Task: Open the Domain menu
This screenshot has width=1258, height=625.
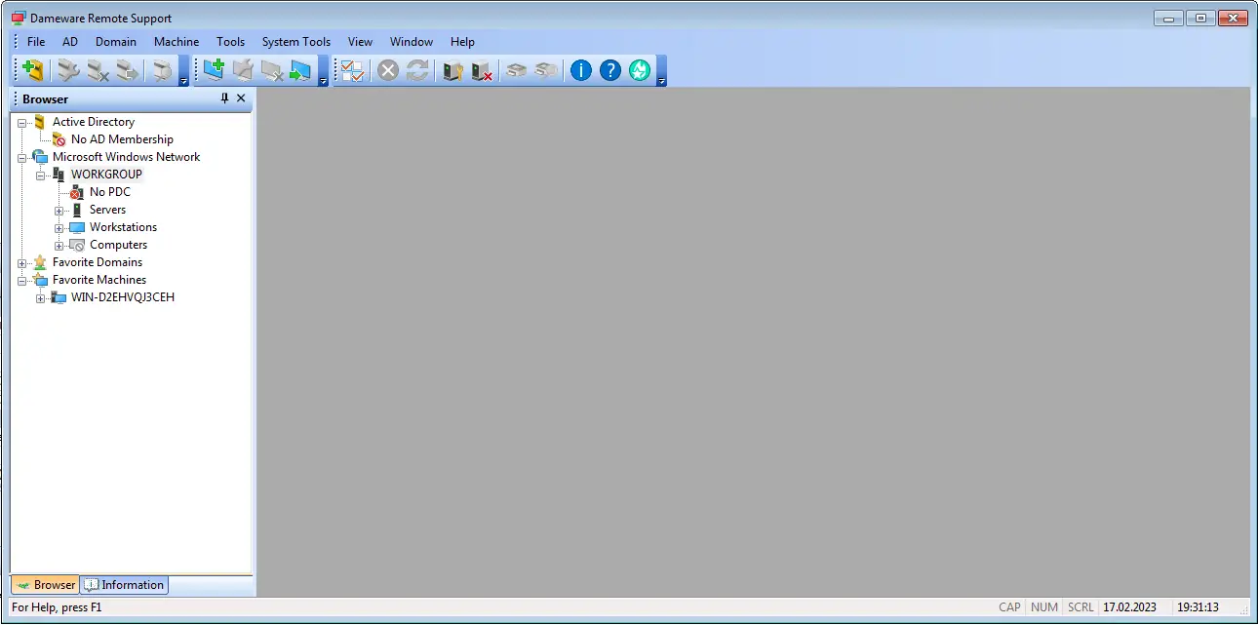Action: point(116,42)
